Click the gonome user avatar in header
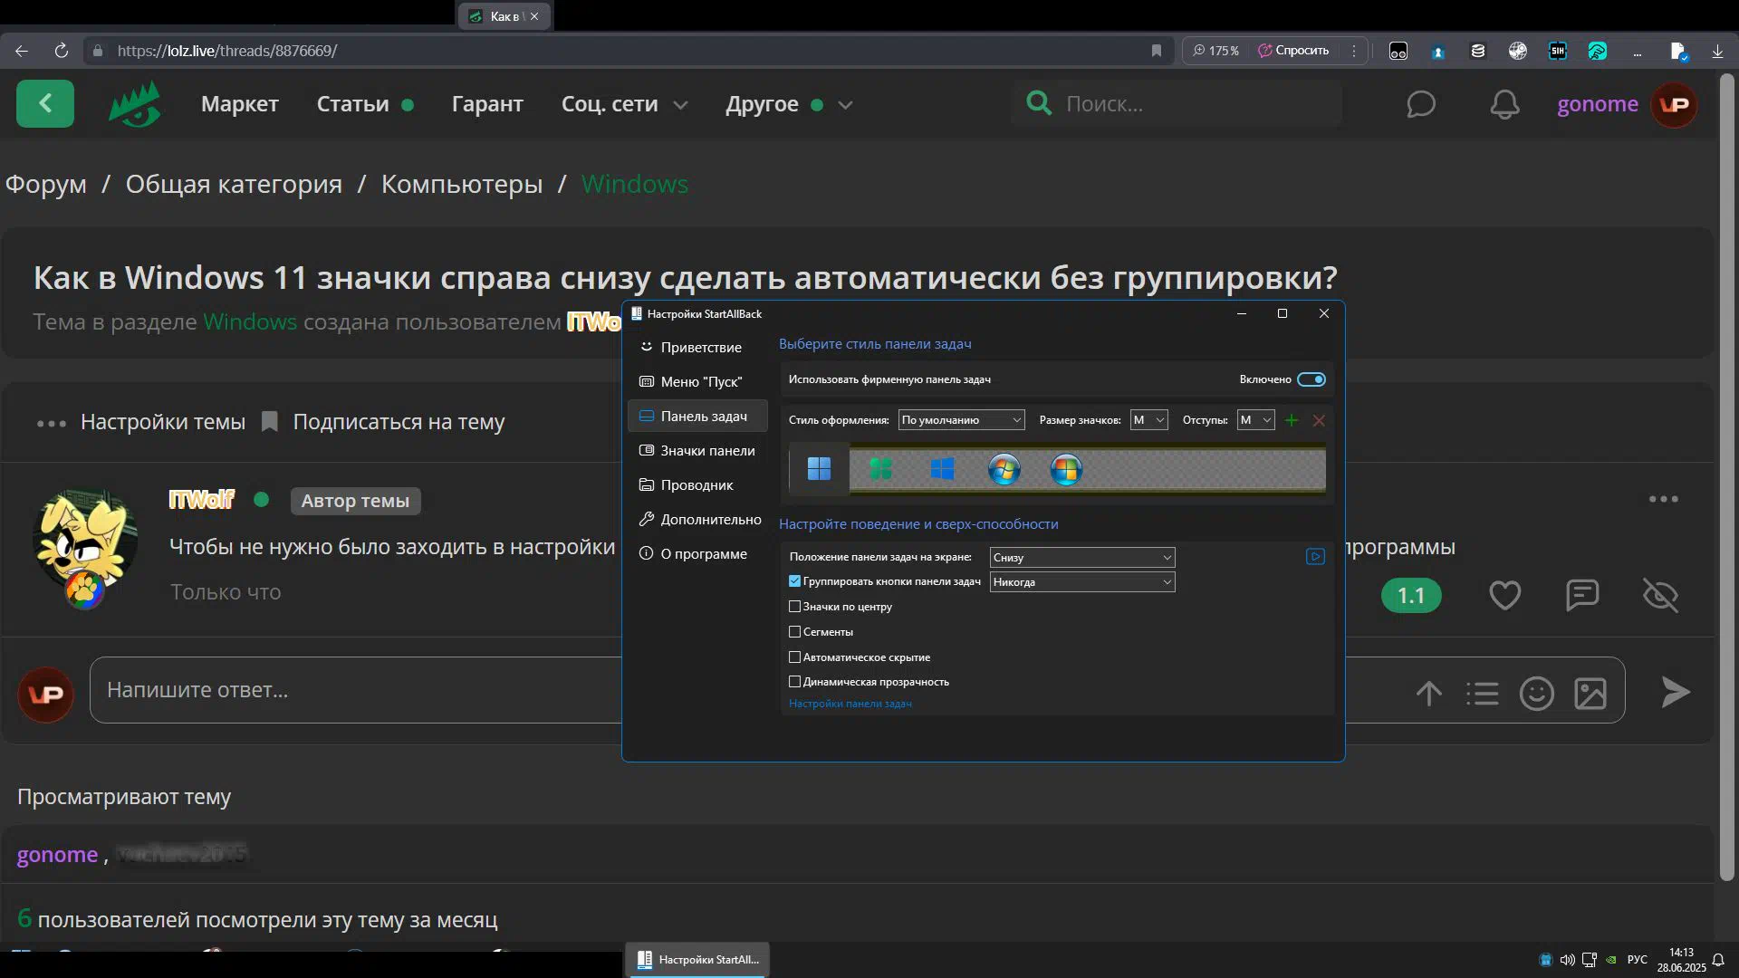 pyautogui.click(x=1674, y=105)
